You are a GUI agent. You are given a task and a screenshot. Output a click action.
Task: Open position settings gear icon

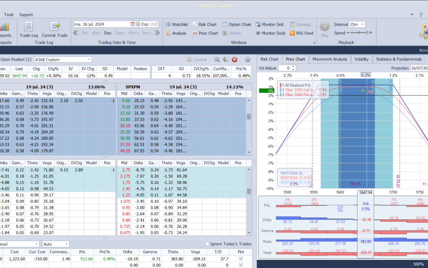[x=248, y=60]
